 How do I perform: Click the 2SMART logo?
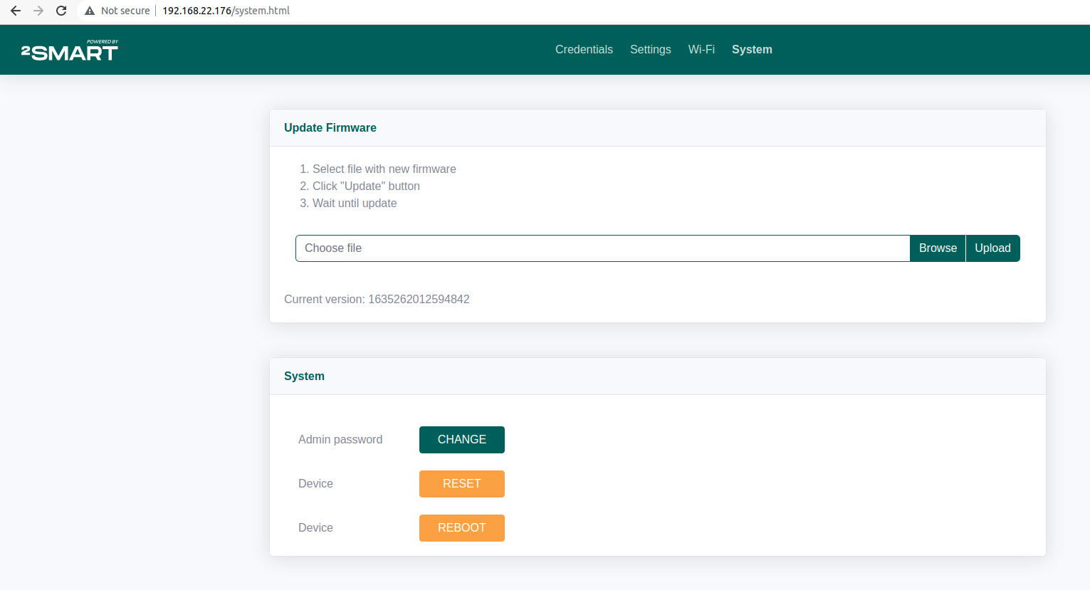pos(70,51)
